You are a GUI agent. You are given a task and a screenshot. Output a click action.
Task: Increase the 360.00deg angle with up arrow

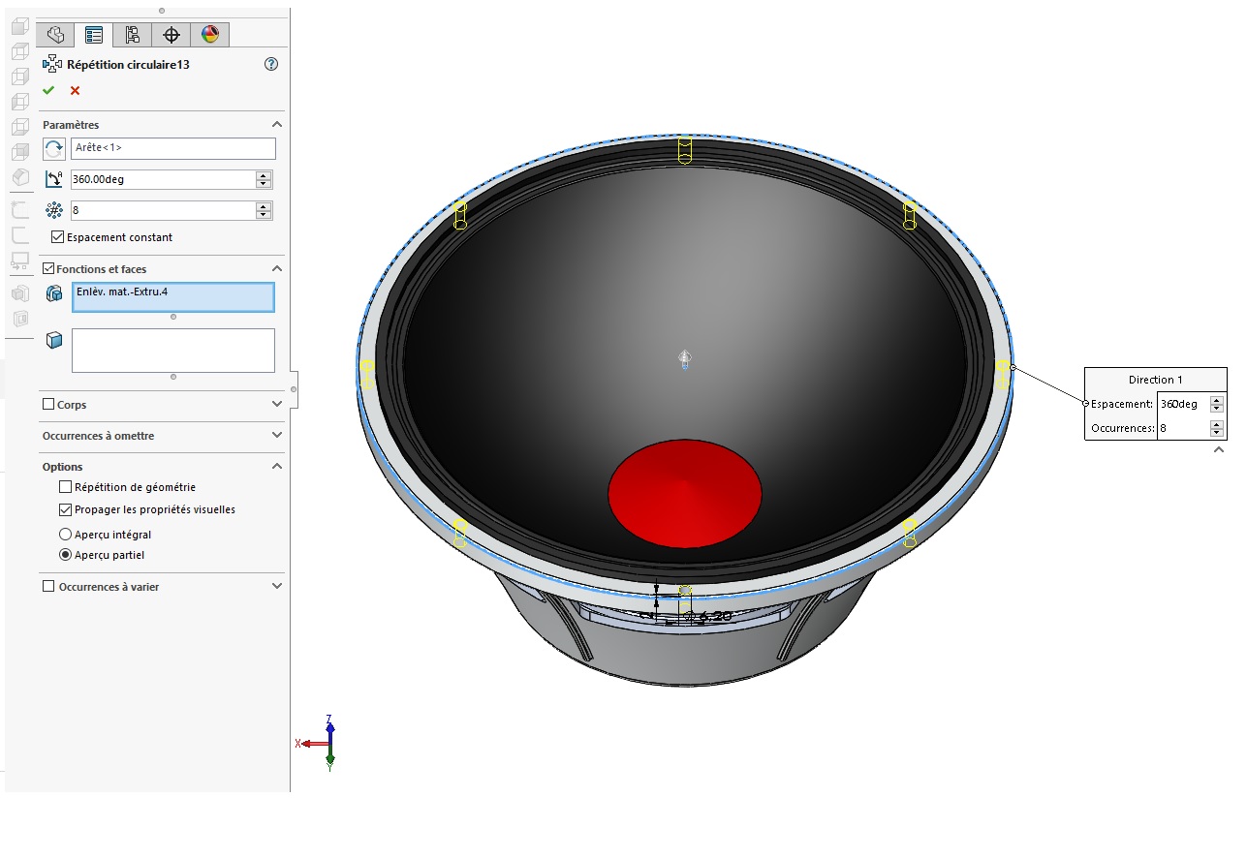[263, 175]
